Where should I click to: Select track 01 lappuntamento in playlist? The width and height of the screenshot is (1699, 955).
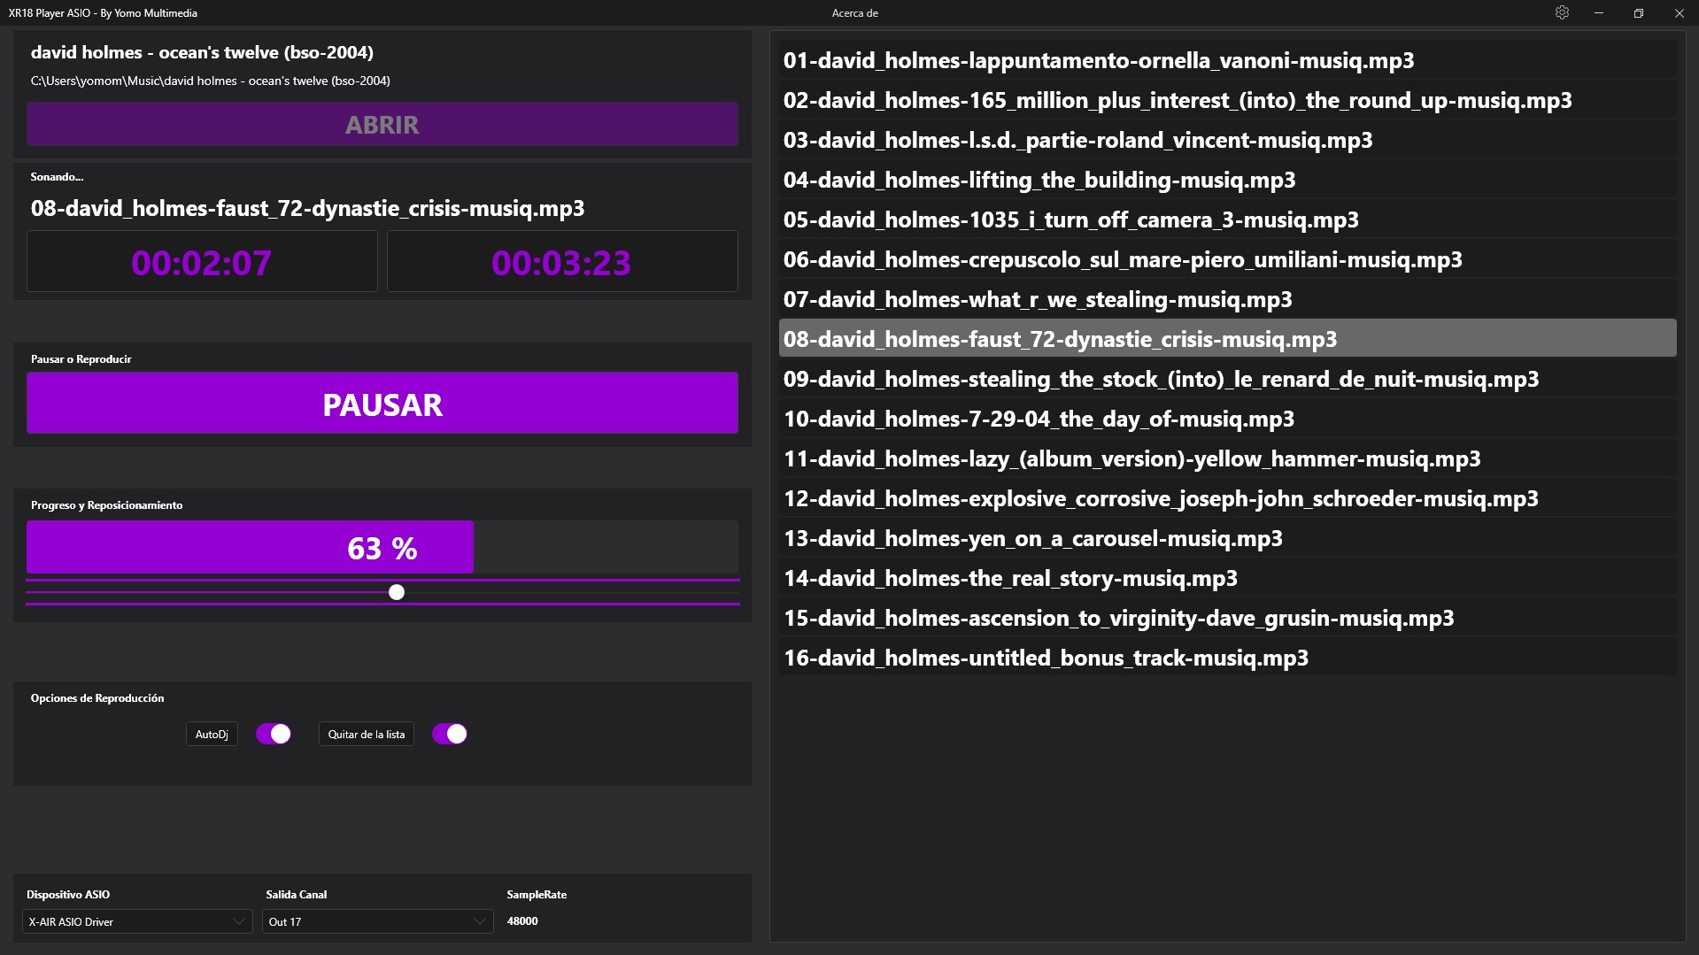[x=1098, y=60]
